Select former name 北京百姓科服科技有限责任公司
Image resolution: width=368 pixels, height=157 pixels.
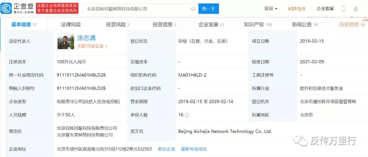click(87, 128)
